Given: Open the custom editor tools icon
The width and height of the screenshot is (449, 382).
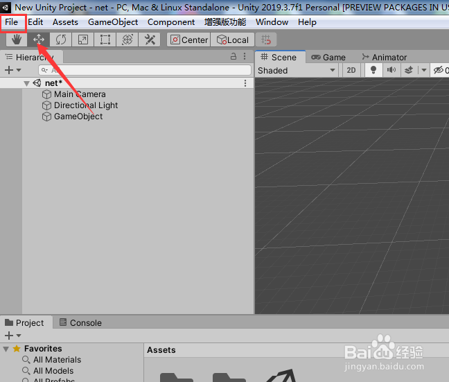Looking at the screenshot, I should [150, 40].
